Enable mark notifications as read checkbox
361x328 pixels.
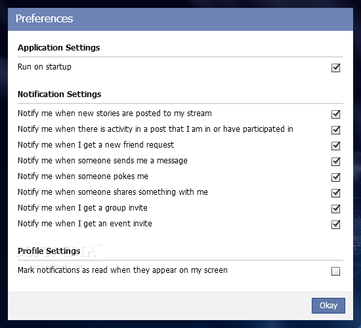tap(335, 271)
